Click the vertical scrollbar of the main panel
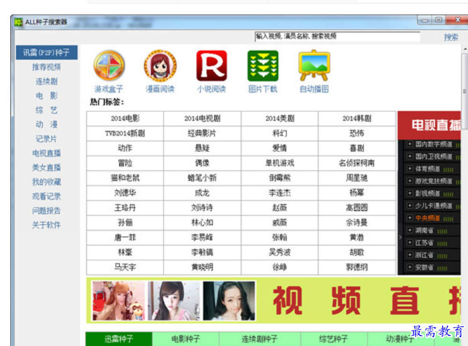The height and width of the screenshot is (346, 468). (x=465, y=91)
